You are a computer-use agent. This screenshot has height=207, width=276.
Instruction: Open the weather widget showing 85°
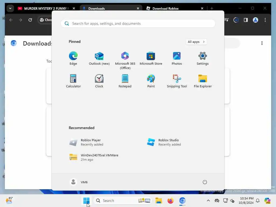(9, 201)
